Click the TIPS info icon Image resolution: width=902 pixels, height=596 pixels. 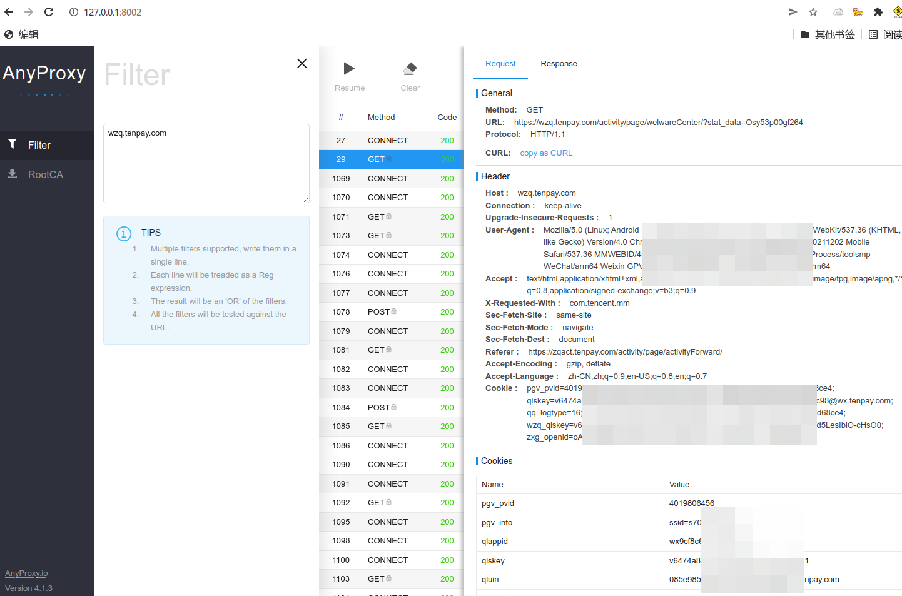(124, 234)
